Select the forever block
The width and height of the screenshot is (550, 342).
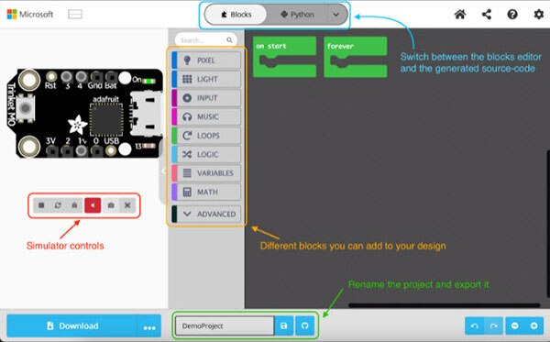(x=356, y=57)
